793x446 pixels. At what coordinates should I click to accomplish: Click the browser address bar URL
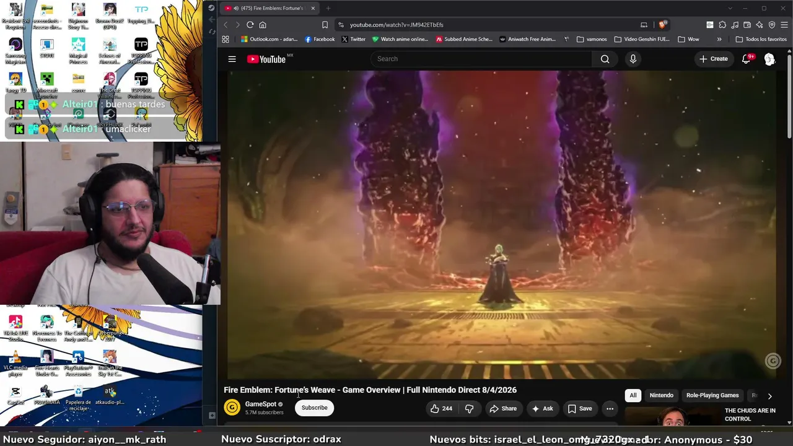pyautogui.click(x=396, y=25)
